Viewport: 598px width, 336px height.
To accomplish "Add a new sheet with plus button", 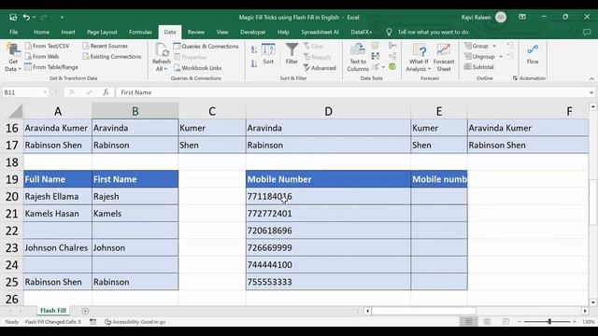I will (85, 311).
